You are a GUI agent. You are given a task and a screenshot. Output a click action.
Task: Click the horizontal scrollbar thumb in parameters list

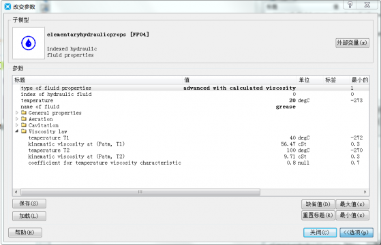coord(140,192)
